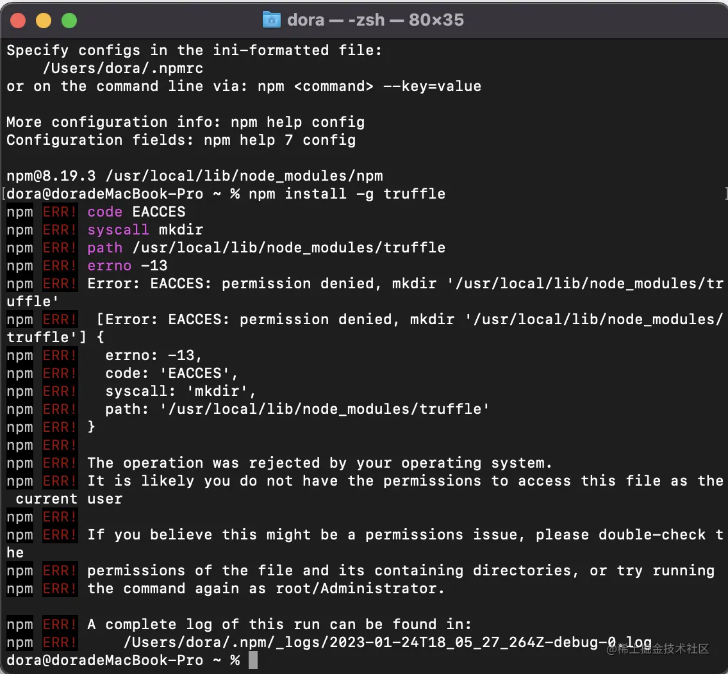The width and height of the screenshot is (728, 674).
Task: Click the red close window button
Action: (x=18, y=21)
